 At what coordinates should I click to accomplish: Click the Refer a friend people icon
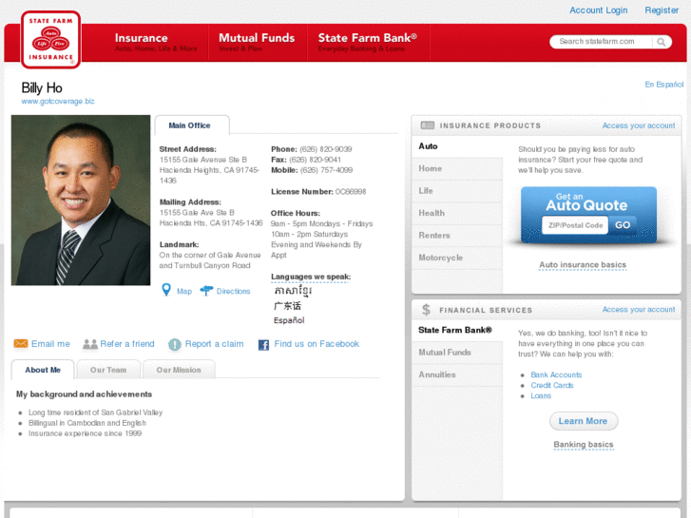click(x=90, y=344)
